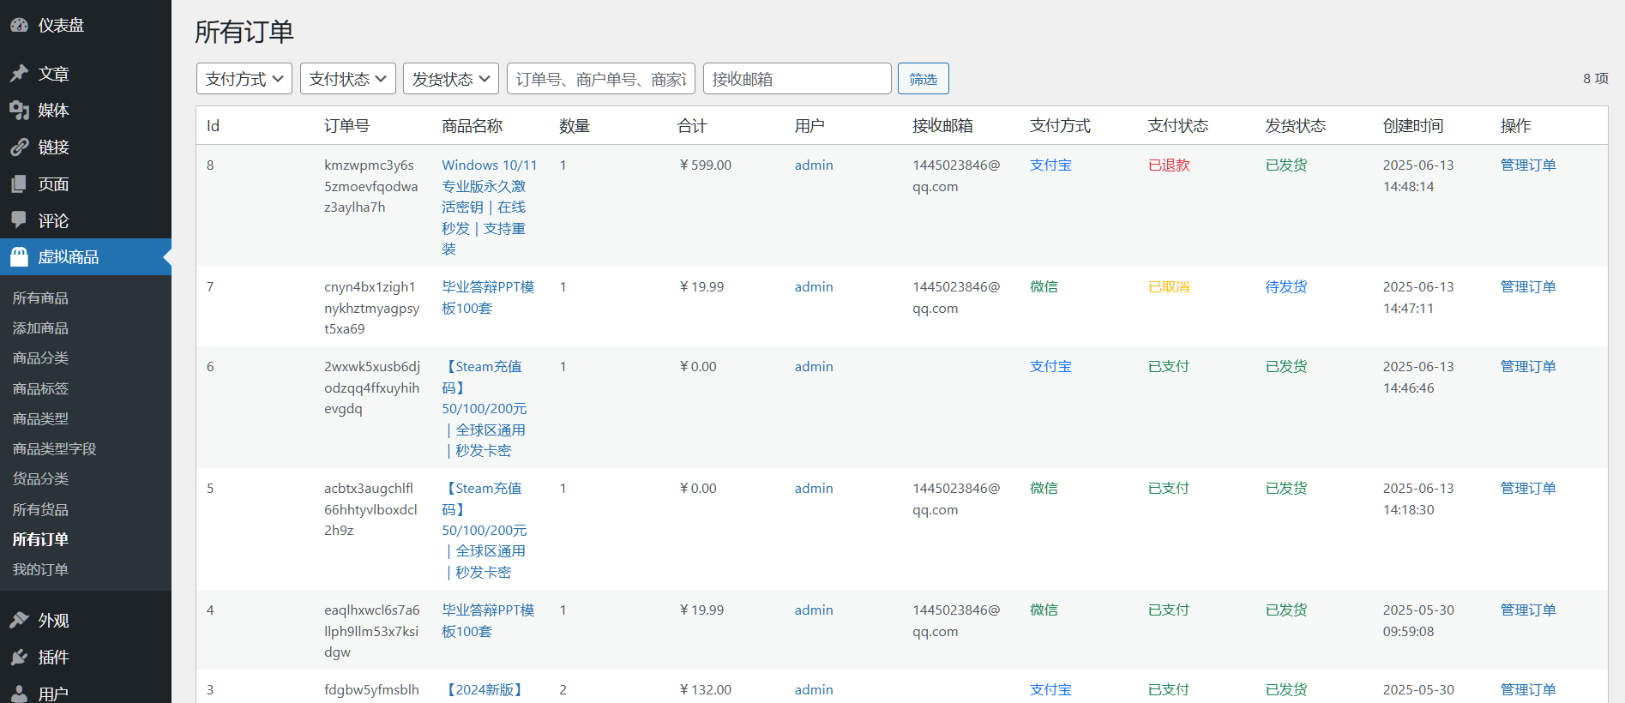Click the 页面 pages icon

19,183
